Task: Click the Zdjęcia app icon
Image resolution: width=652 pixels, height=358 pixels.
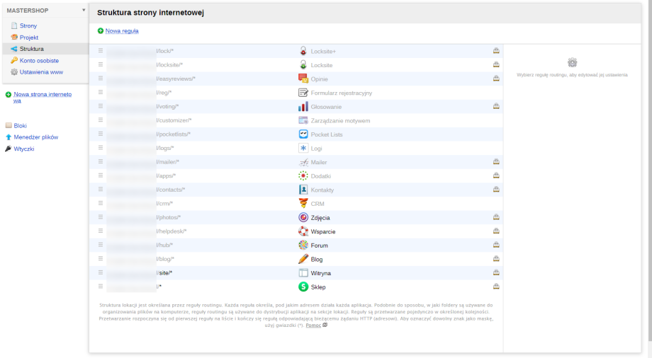Action: [303, 217]
